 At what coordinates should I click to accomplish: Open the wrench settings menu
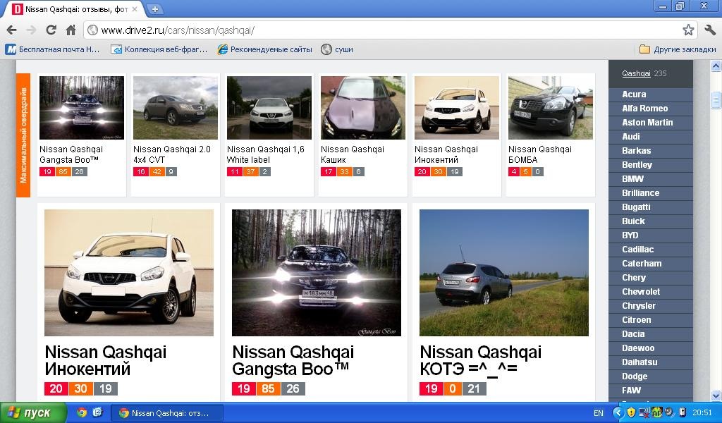(710, 30)
